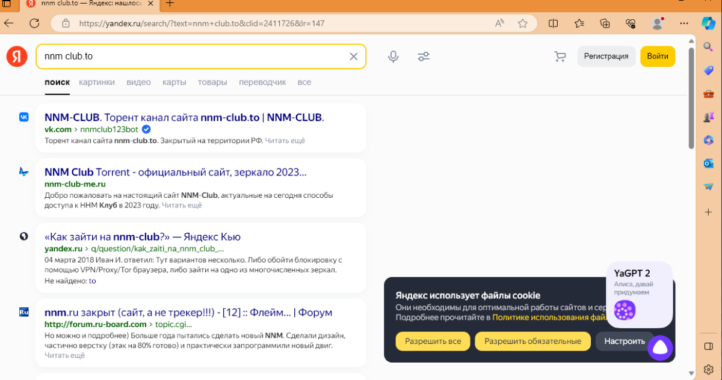The height and width of the screenshot is (380, 722).
Task: Open Политике использования файлов link
Action: pos(549,317)
